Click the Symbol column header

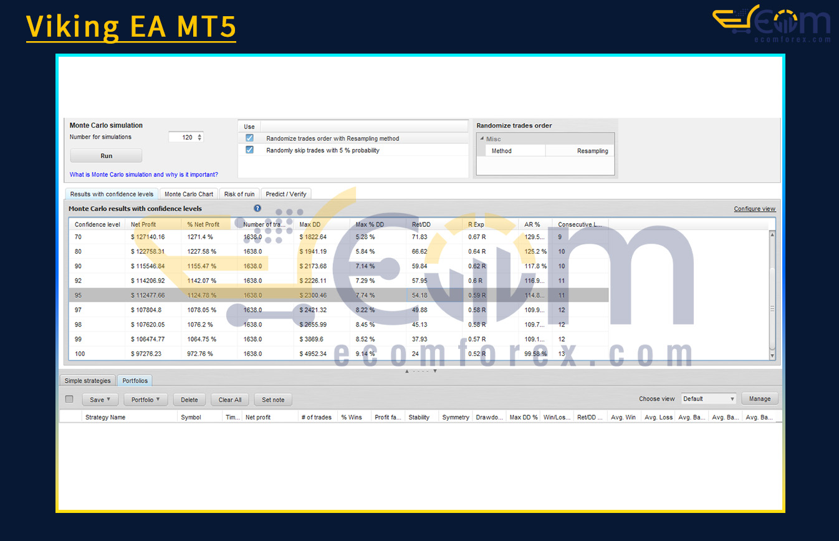click(x=200, y=417)
